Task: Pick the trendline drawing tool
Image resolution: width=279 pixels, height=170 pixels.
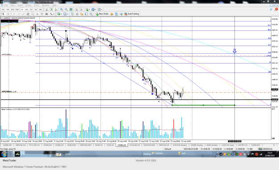Action: click(23, 14)
